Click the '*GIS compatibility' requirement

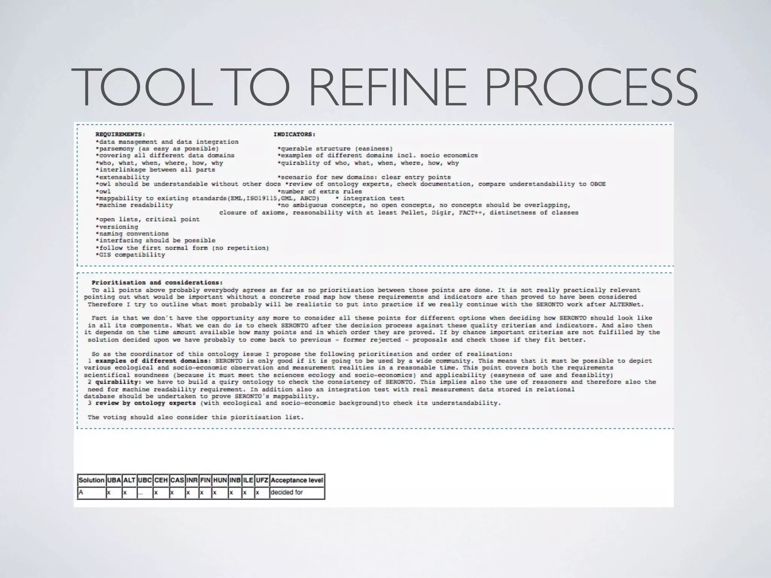pos(130,255)
